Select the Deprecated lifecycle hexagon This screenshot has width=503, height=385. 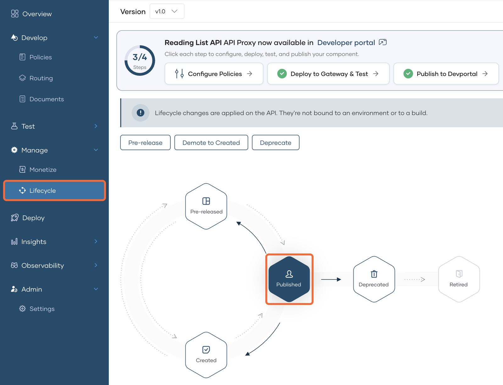coord(374,279)
